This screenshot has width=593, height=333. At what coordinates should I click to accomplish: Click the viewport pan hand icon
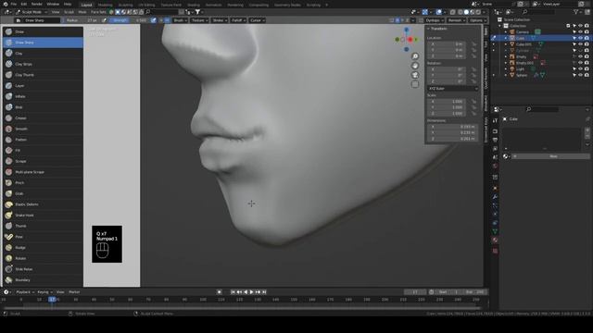tap(415, 66)
